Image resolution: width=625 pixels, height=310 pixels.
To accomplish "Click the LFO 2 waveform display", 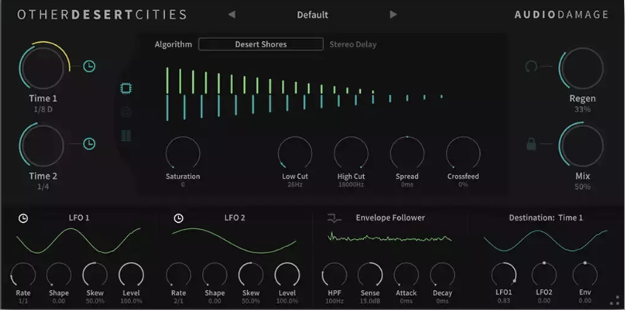I will [234, 241].
